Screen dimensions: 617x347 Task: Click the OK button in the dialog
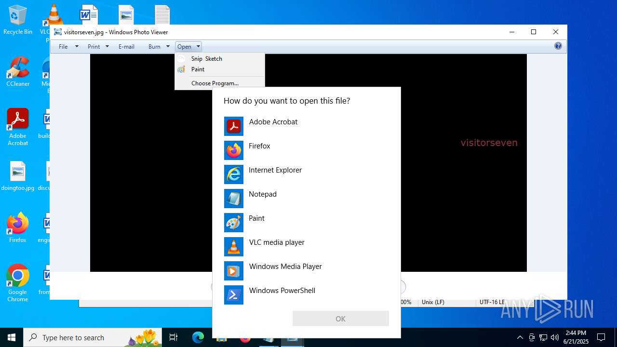pyautogui.click(x=341, y=319)
